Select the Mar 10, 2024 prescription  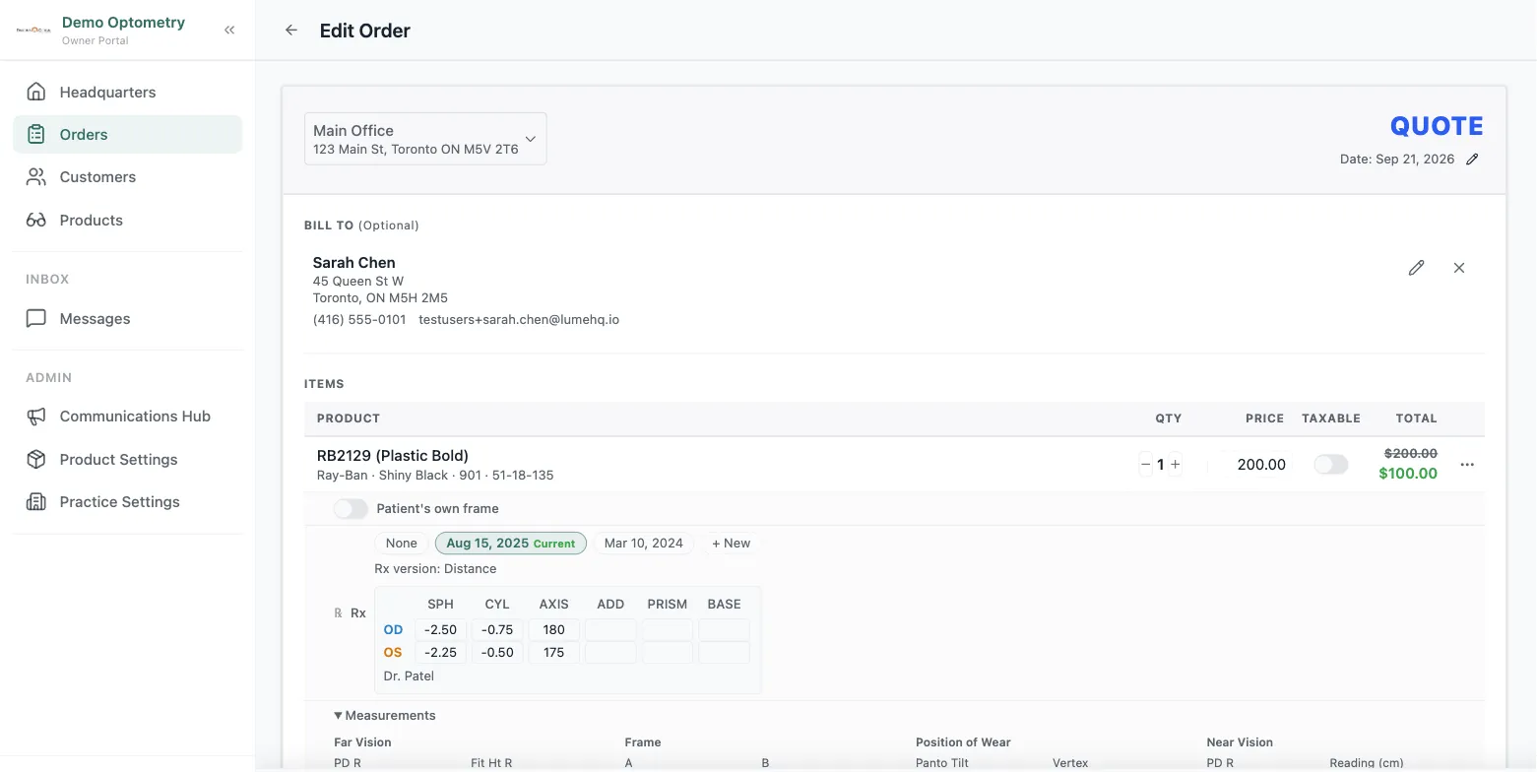click(x=644, y=544)
